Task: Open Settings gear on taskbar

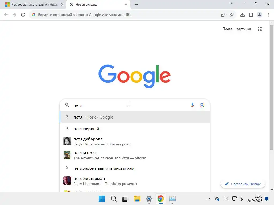Action: pos(149,199)
